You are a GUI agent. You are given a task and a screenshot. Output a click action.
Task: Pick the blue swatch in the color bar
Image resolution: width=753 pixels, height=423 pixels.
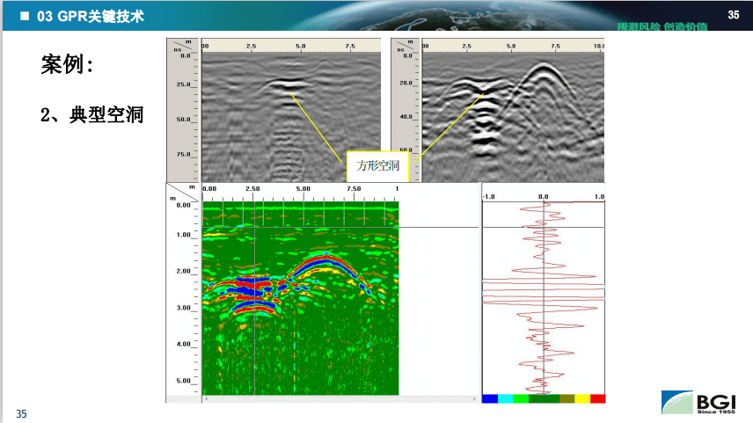[490, 398]
